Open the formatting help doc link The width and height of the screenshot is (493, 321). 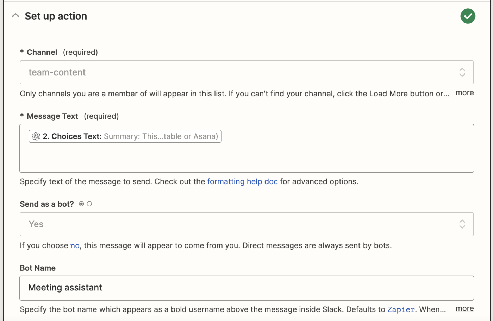[x=242, y=181]
